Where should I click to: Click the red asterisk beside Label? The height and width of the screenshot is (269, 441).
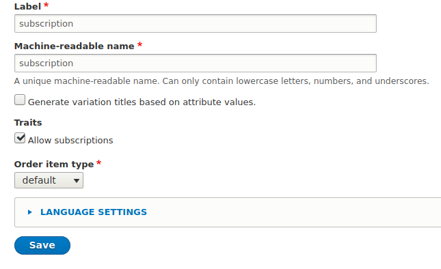tap(46, 5)
